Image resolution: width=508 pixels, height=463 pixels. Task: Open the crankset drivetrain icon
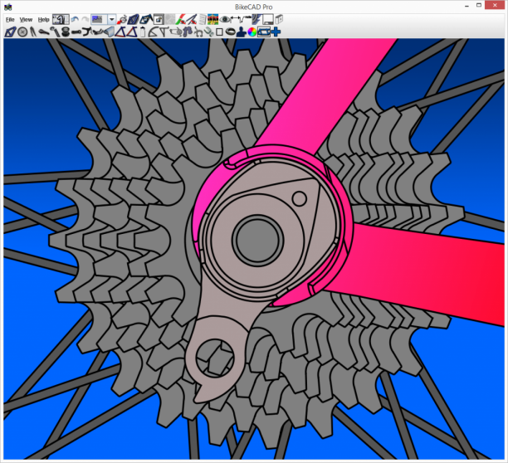176,32
